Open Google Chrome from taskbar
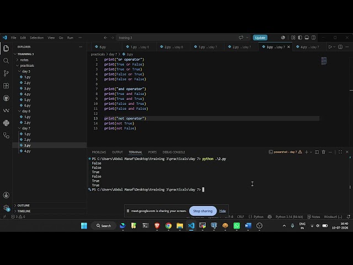The width and height of the screenshot is (353, 265). pos(168,226)
